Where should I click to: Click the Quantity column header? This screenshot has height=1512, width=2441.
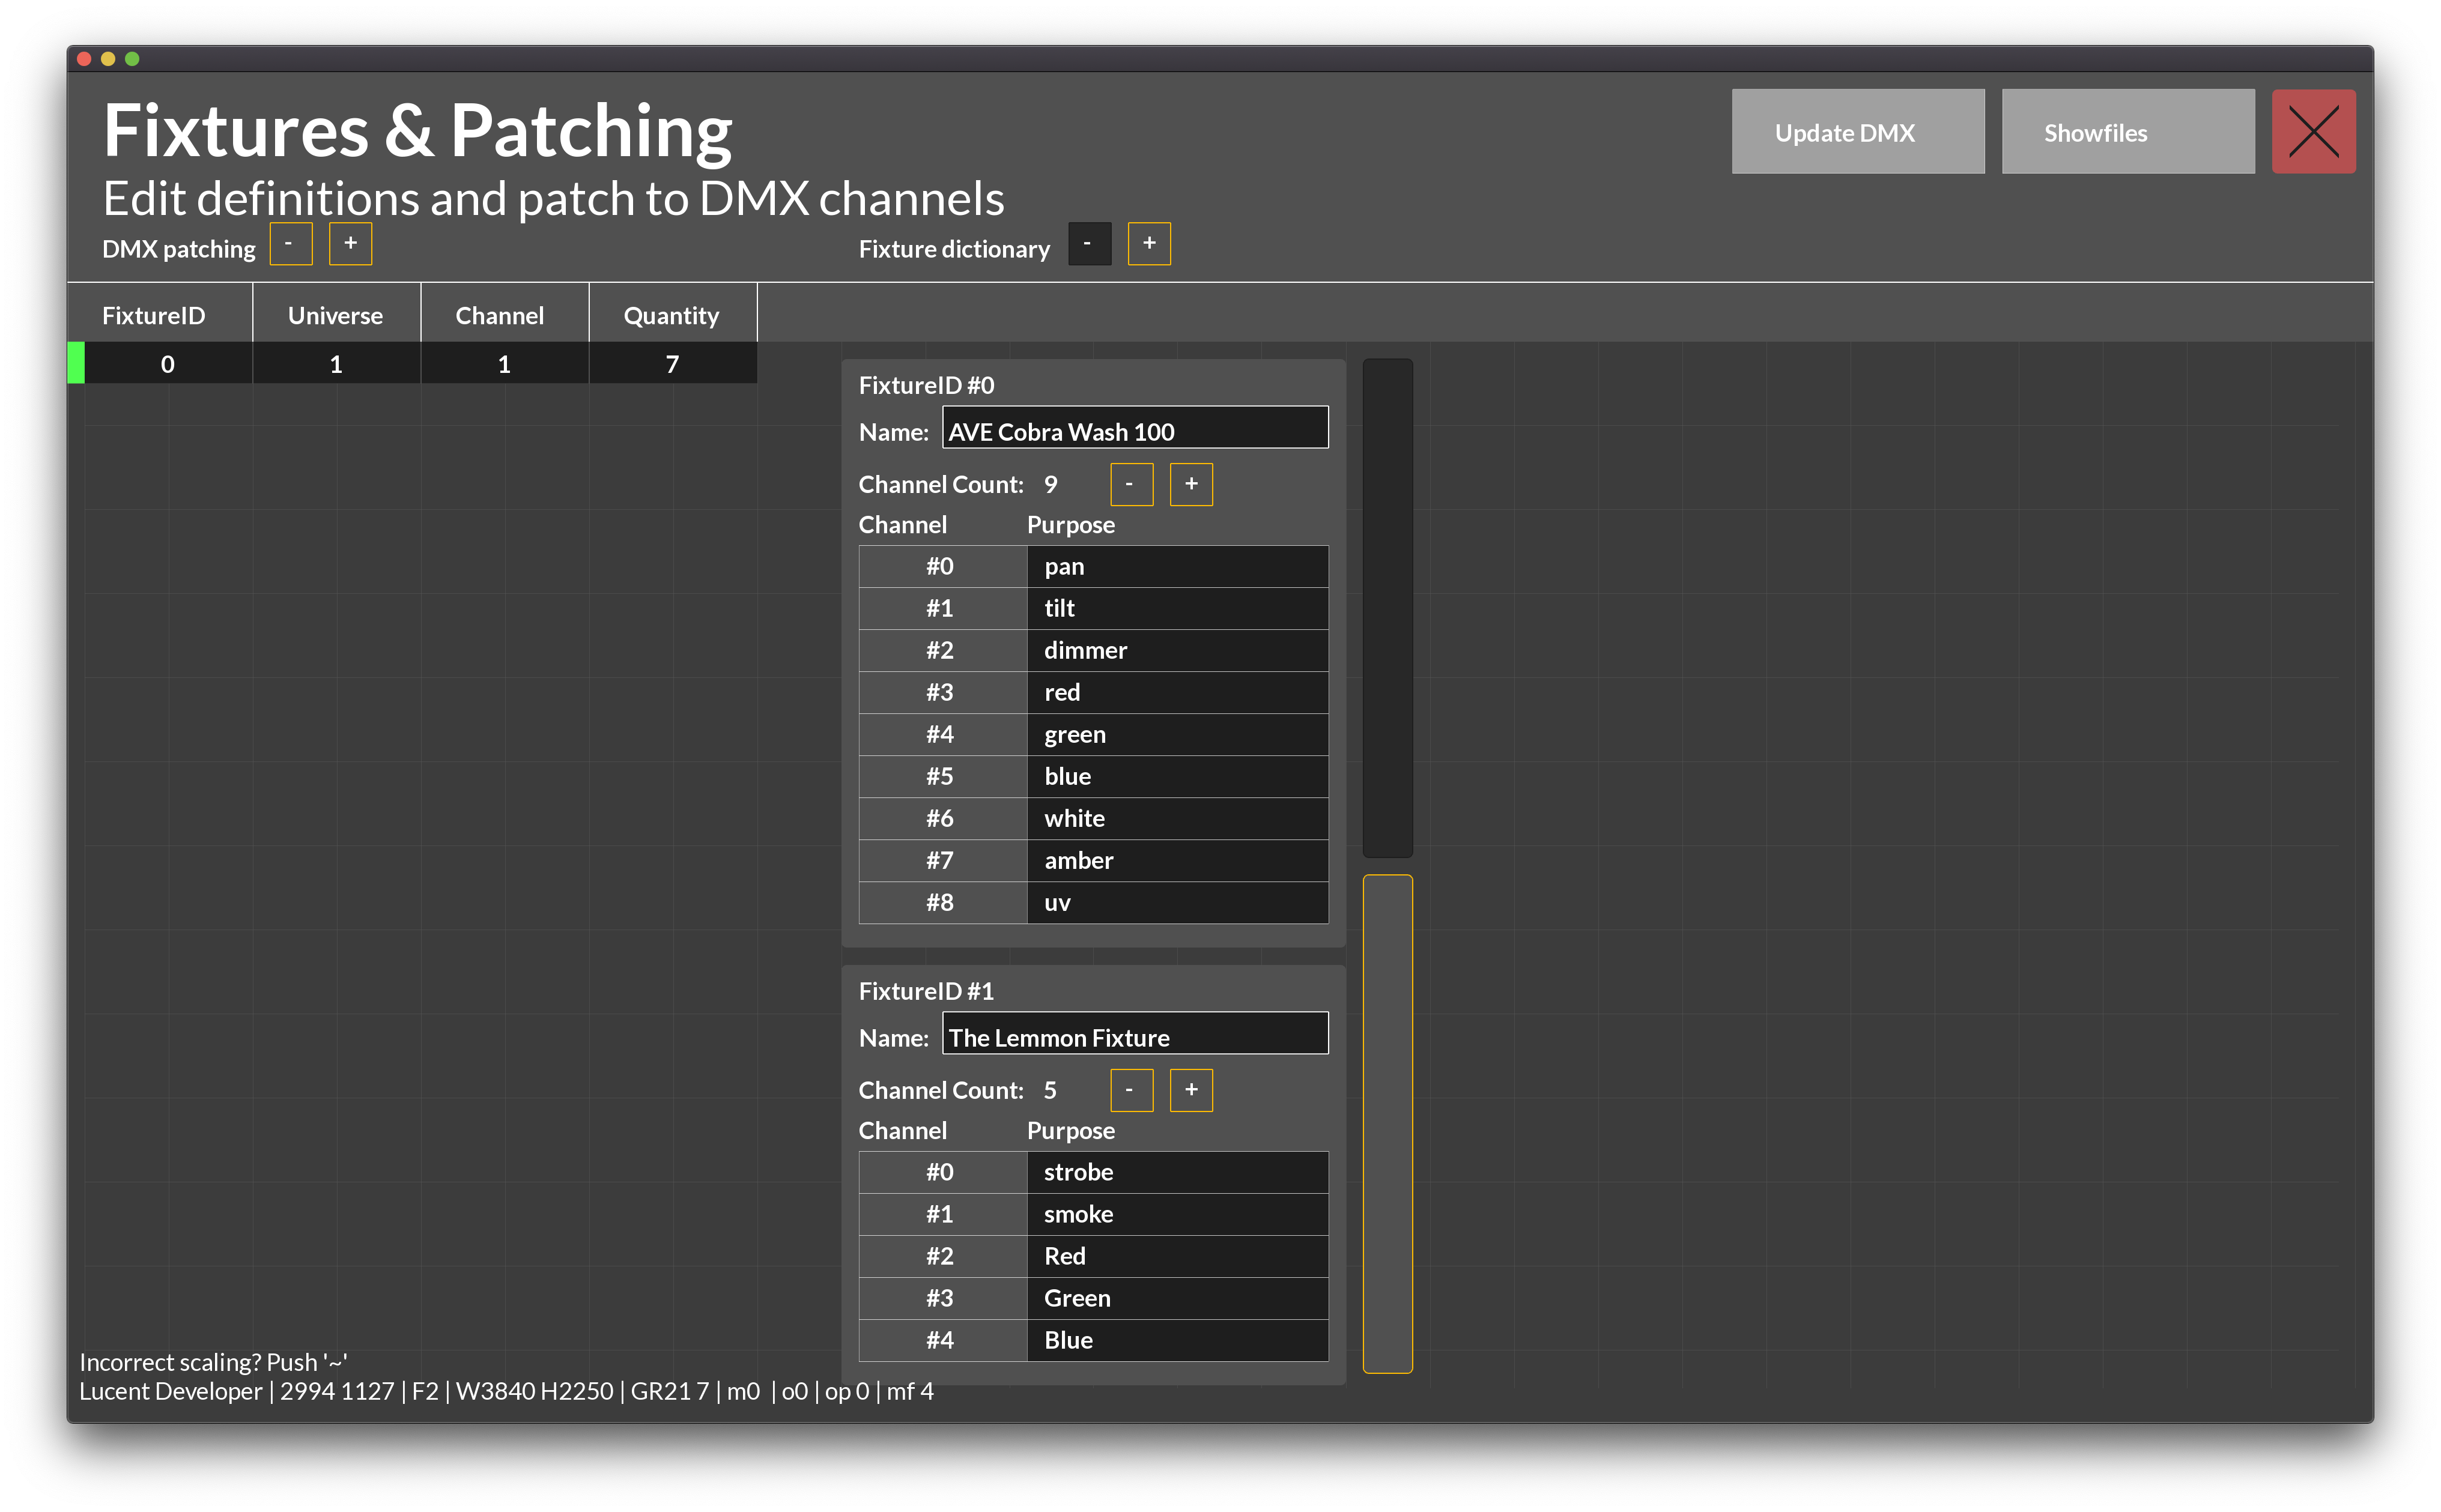click(672, 315)
